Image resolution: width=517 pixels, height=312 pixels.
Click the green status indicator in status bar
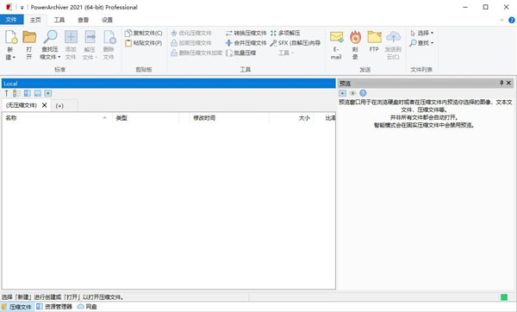click(504, 297)
